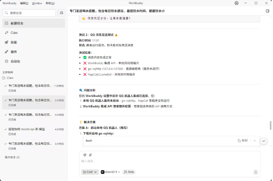Click red X beside NapCat/LLoneBot line
The height and width of the screenshot is (181, 273).
click(x=85, y=75)
